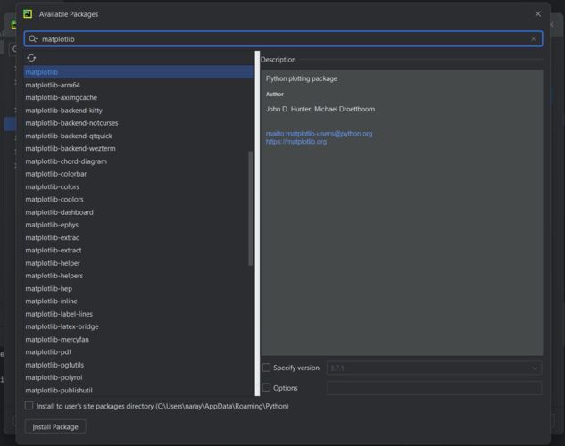Select matplotlib-backend-notcurses package
Image resolution: width=565 pixels, height=446 pixels.
tap(138, 123)
